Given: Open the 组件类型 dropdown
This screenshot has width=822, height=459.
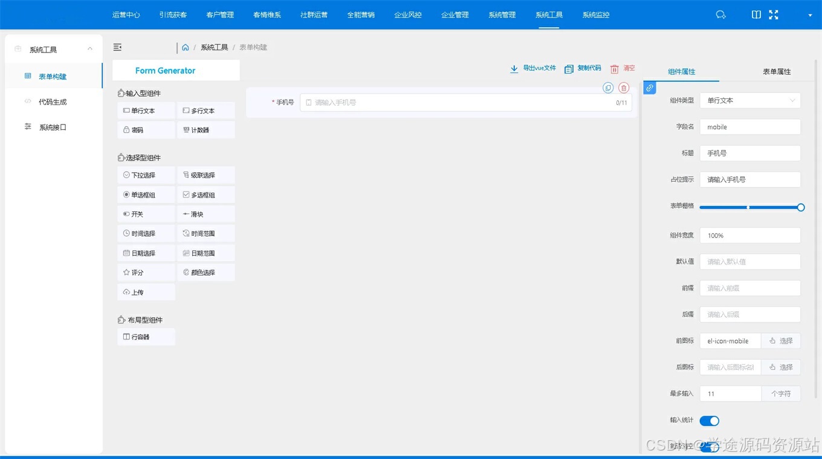Looking at the screenshot, I should pyautogui.click(x=750, y=101).
